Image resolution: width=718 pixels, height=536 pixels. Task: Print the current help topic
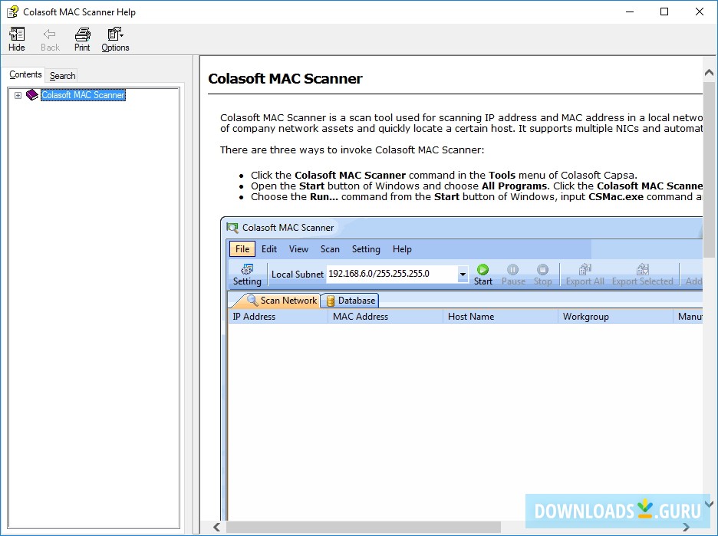pos(82,39)
